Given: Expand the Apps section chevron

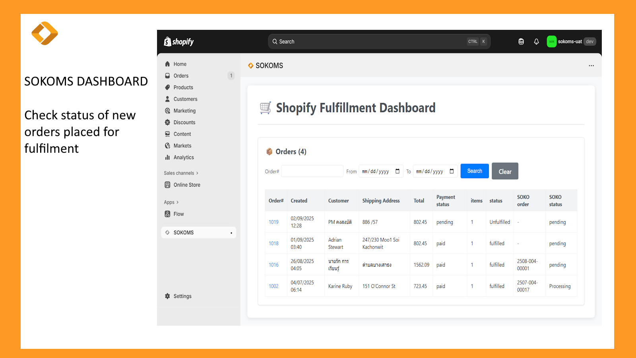Looking at the screenshot, I should [x=177, y=202].
